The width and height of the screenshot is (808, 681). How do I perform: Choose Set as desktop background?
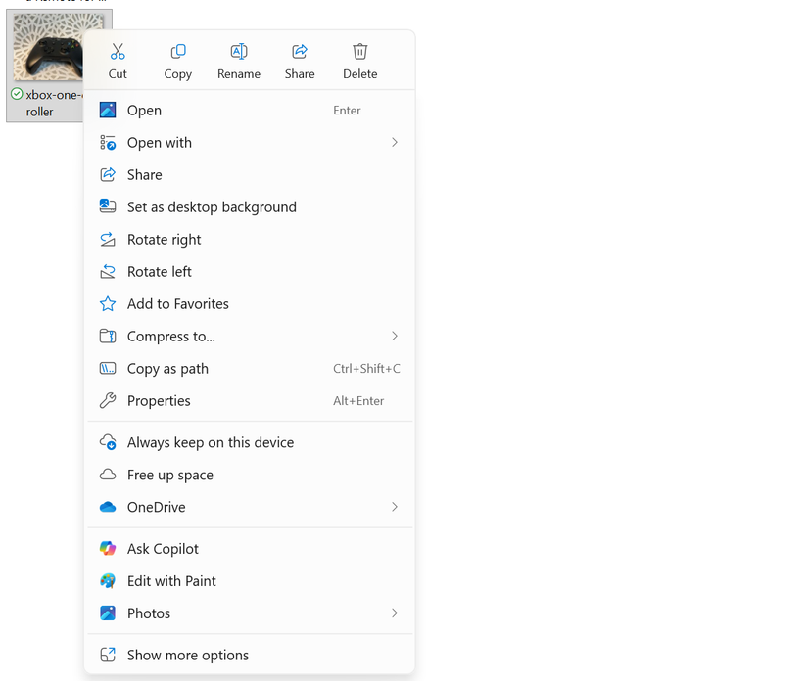(212, 206)
